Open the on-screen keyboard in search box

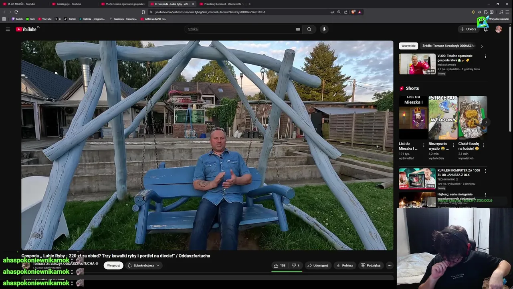(x=298, y=29)
